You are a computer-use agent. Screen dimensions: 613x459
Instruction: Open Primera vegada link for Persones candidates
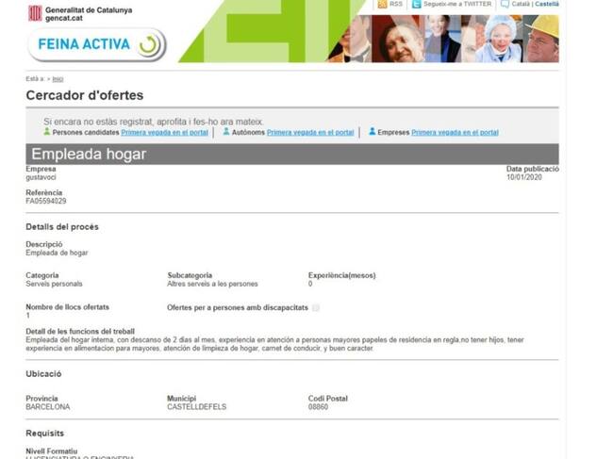[x=164, y=133]
